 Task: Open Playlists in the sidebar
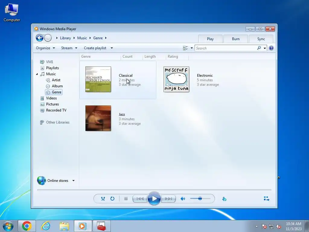click(50, 68)
